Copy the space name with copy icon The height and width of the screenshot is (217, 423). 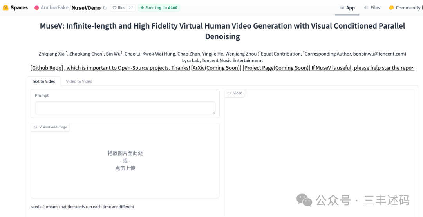coord(105,8)
